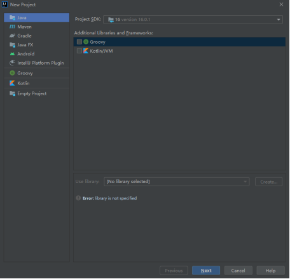The width and height of the screenshot is (290, 279).
Task: Select the Groovy icon in the sidebar
Action: point(12,73)
